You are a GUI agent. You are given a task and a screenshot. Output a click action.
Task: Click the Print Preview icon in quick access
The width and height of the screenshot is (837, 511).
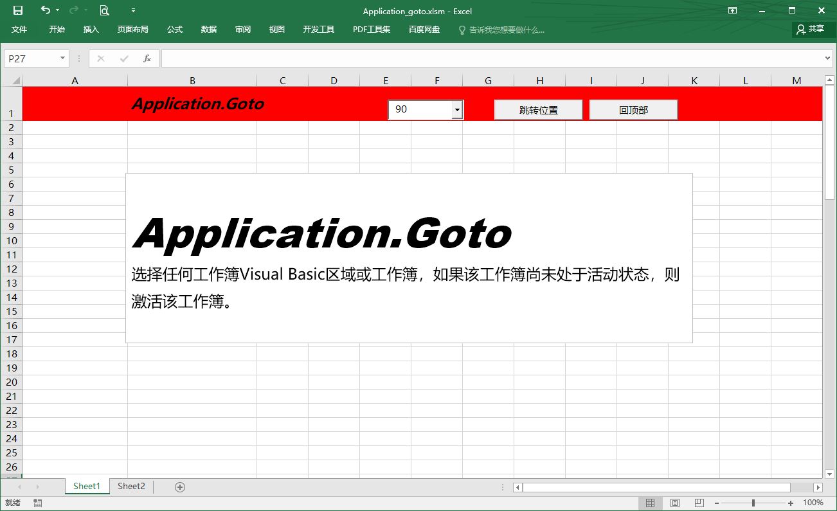tap(104, 10)
